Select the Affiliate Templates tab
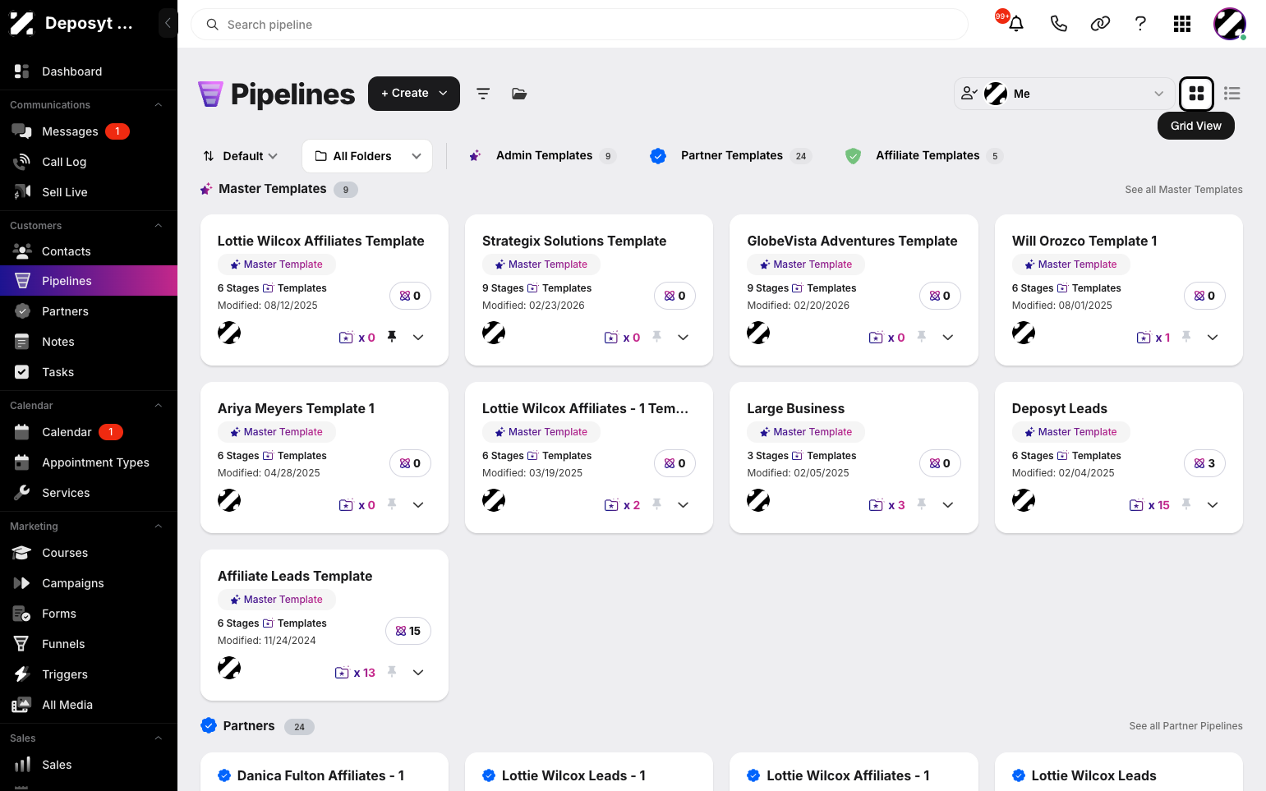1266x791 pixels. pyautogui.click(x=924, y=156)
